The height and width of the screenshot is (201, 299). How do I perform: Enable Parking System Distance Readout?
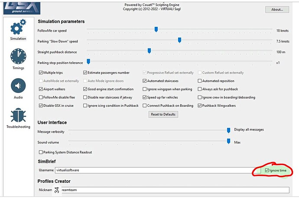point(41,152)
